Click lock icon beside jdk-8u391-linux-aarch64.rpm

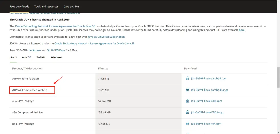187,78
